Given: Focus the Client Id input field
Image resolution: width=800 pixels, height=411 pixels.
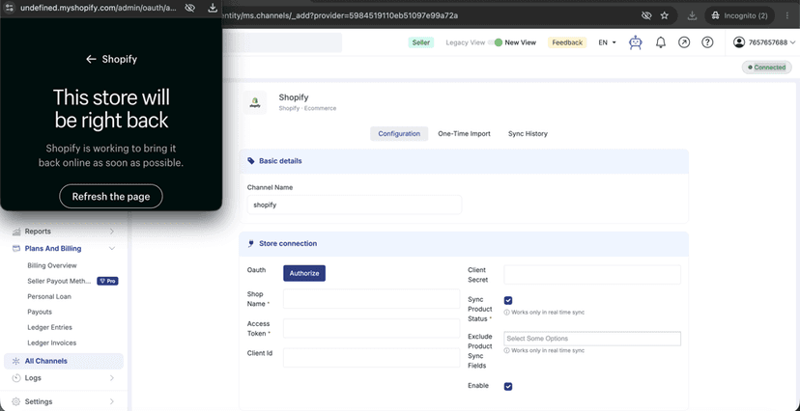Looking at the screenshot, I should [x=371, y=358].
